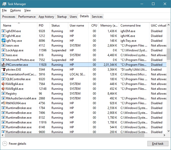Select the Microsoft.Photos.exe row
The width and height of the screenshot is (171, 150).
tap(20, 60)
